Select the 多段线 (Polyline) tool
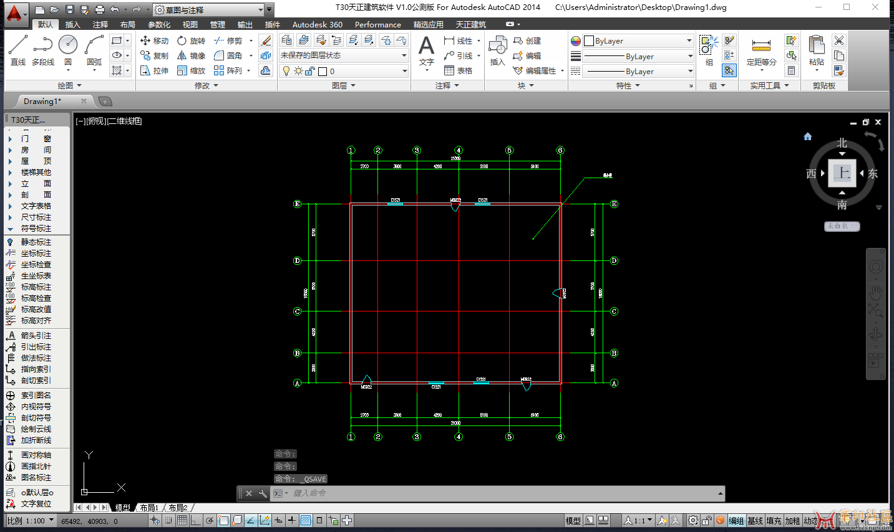The image size is (894, 532). [x=43, y=50]
